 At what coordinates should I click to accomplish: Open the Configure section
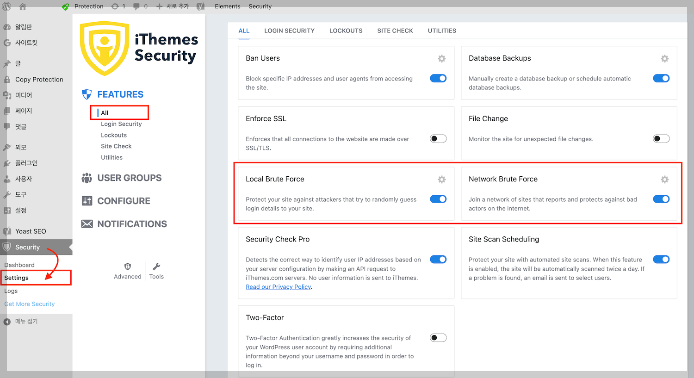click(115, 200)
